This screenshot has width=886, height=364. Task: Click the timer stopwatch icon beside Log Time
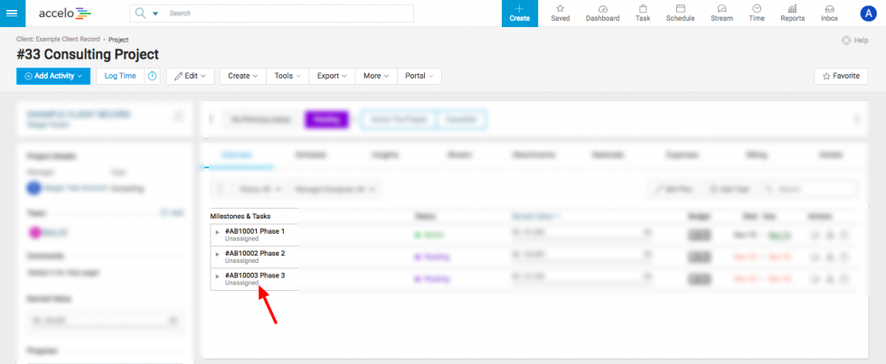tap(153, 76)
